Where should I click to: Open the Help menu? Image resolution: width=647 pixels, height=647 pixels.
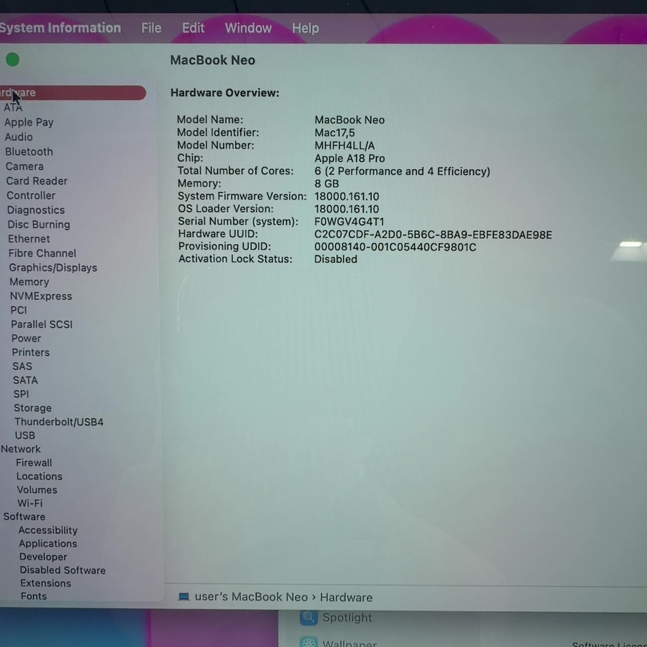(305, 28)
